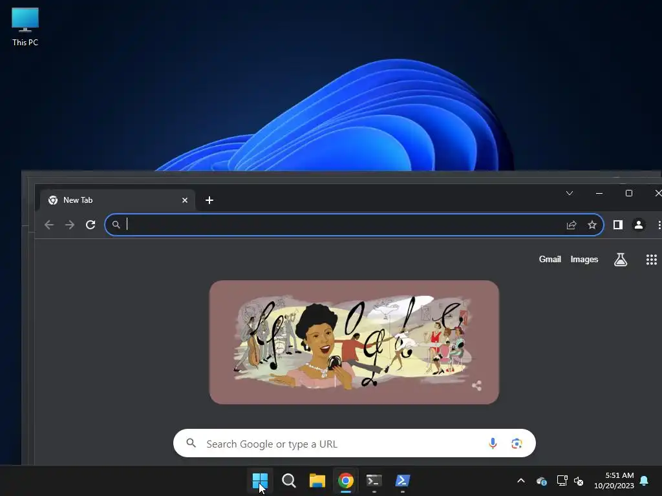
Task: Minimize the Chrome window
Action: (599, 193)
